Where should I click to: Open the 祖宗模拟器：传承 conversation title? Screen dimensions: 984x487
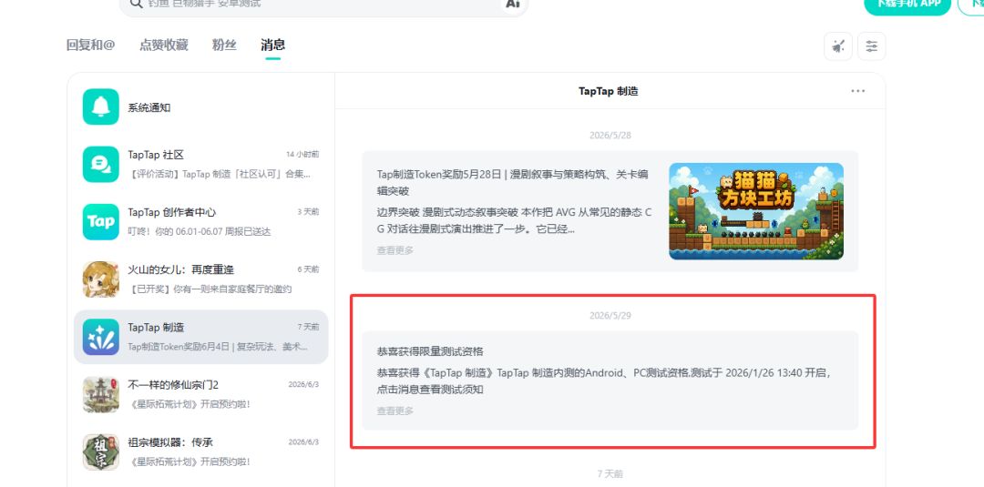pos(170,441)
